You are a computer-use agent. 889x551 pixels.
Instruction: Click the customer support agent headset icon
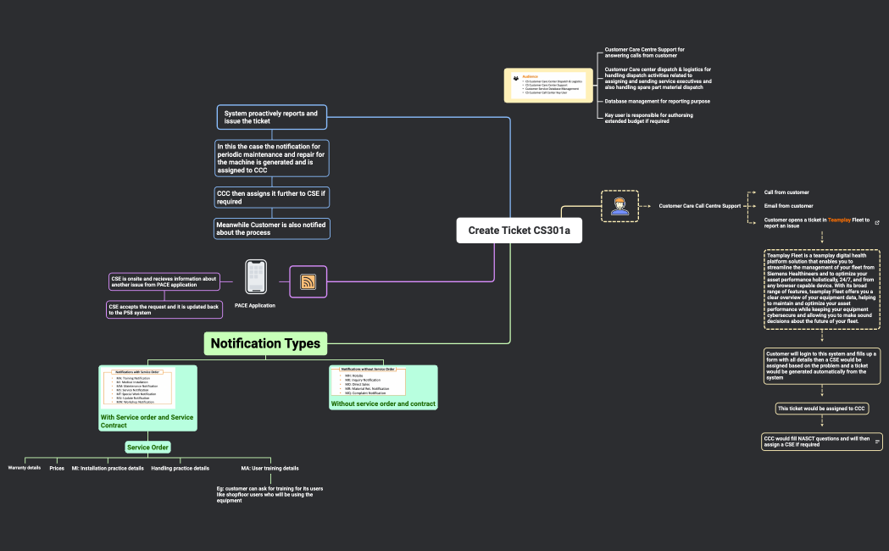point(620,206)
